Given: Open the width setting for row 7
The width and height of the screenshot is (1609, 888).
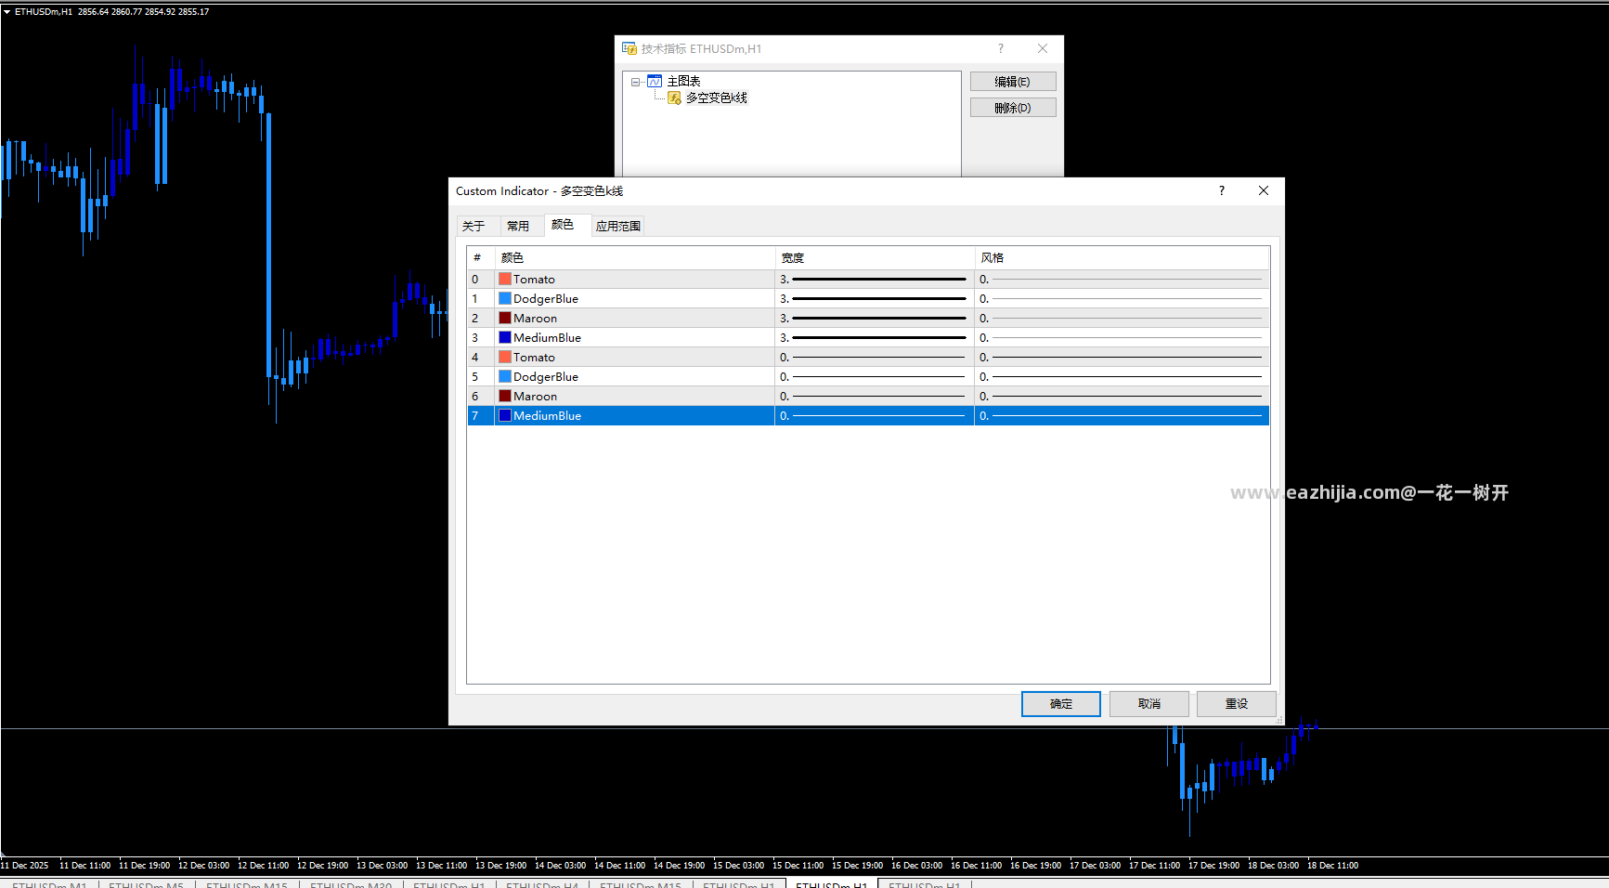Looking at the screenshot, I should pos(875,415).
